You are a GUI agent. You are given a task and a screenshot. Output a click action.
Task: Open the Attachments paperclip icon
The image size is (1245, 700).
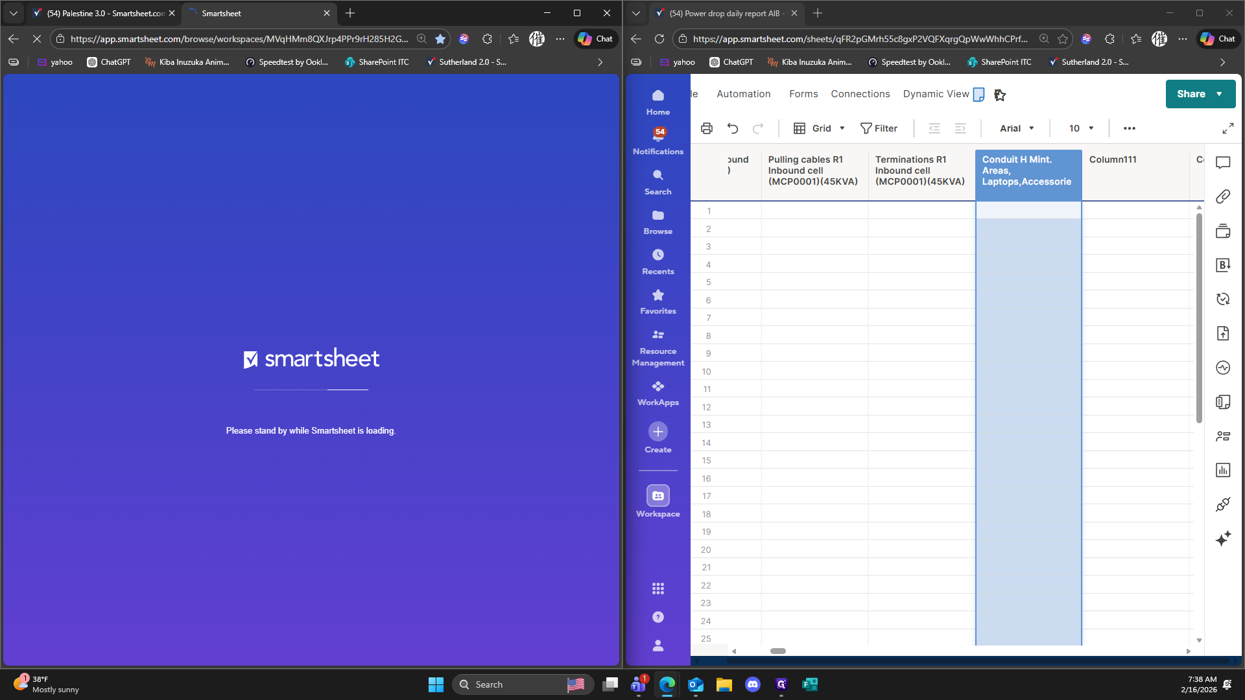click(1223, 196)
